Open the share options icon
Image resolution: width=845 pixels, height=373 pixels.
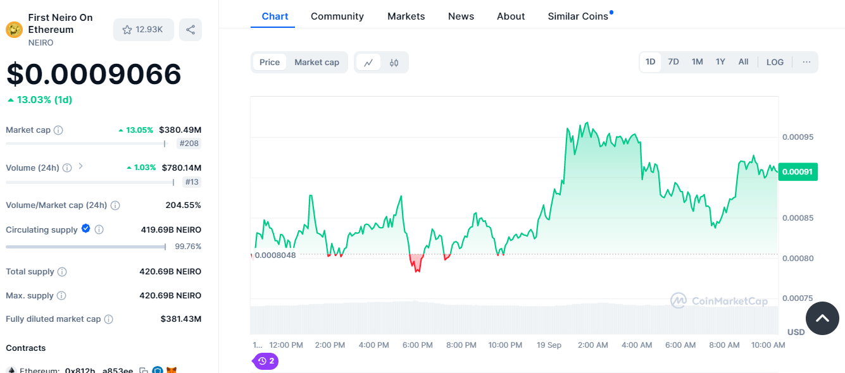tap(191, 30)
